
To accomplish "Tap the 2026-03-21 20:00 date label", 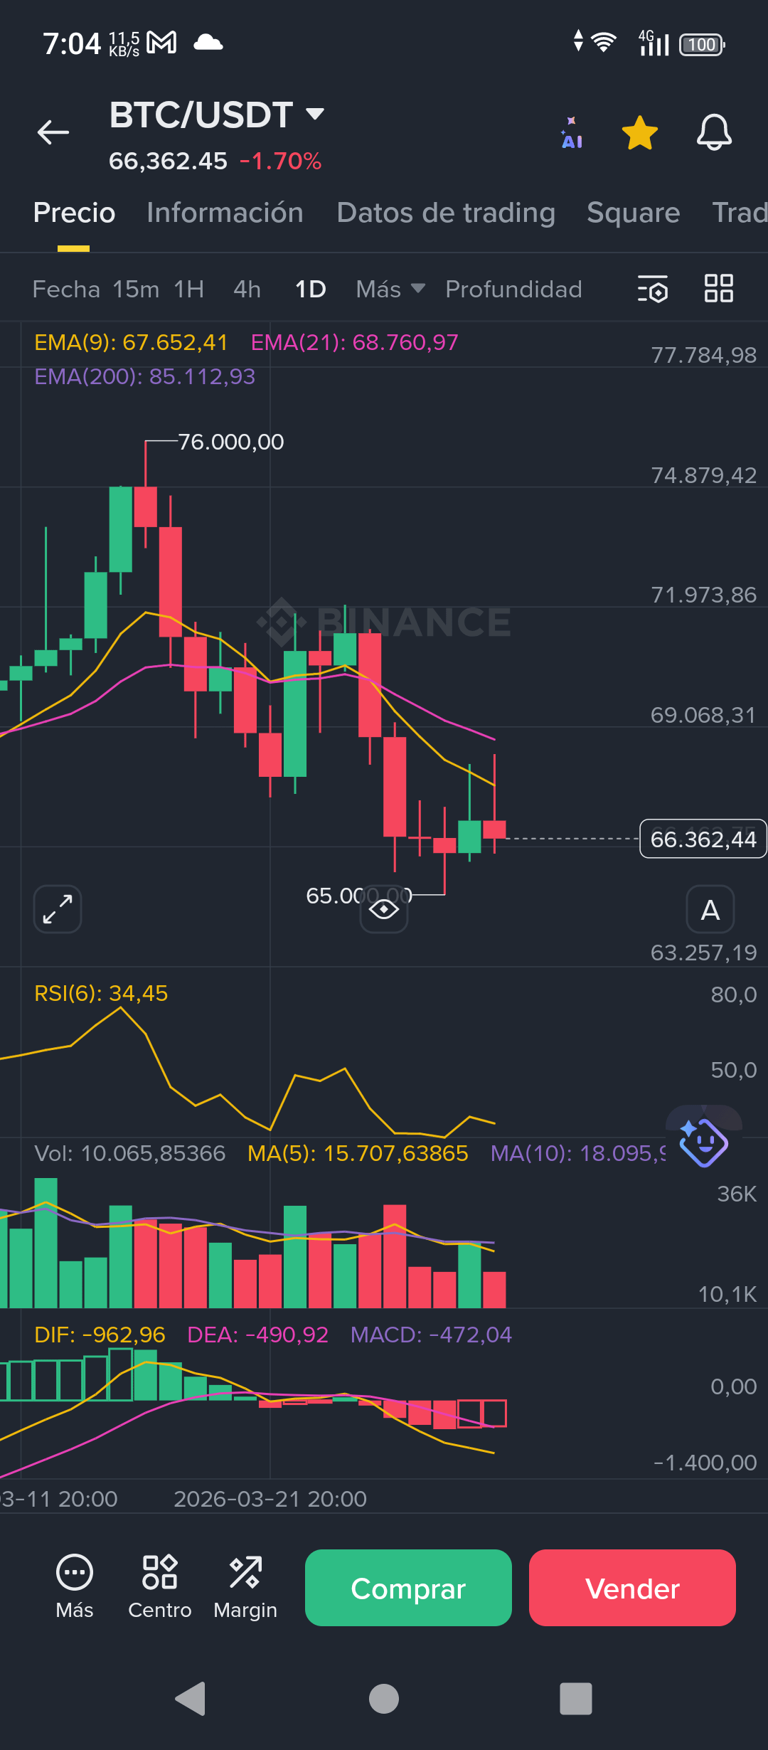I will [270, 1499].
